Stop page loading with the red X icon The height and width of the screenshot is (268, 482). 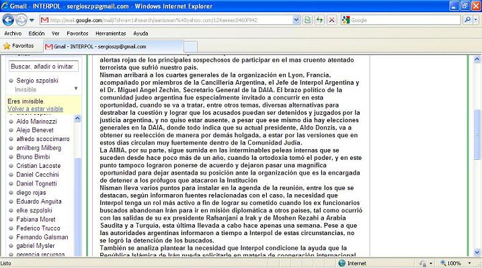[331, 20]
